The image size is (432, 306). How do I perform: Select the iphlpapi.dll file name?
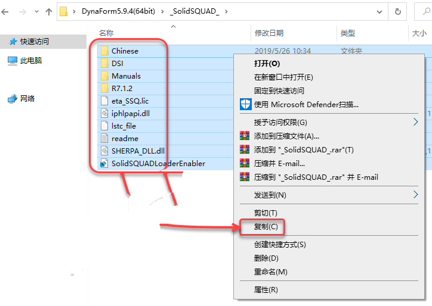(x=131, y=114)
